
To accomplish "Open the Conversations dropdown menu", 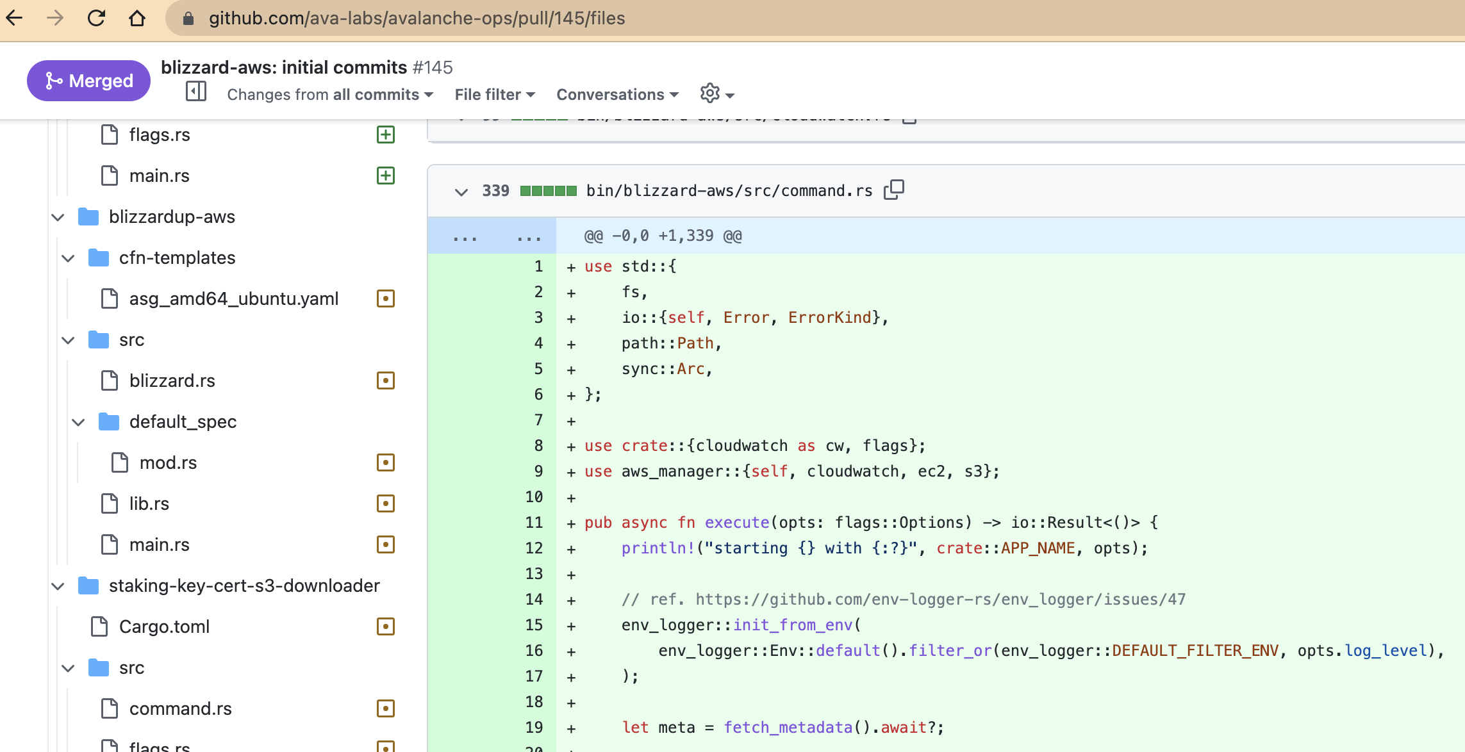I will coord(617,95).
